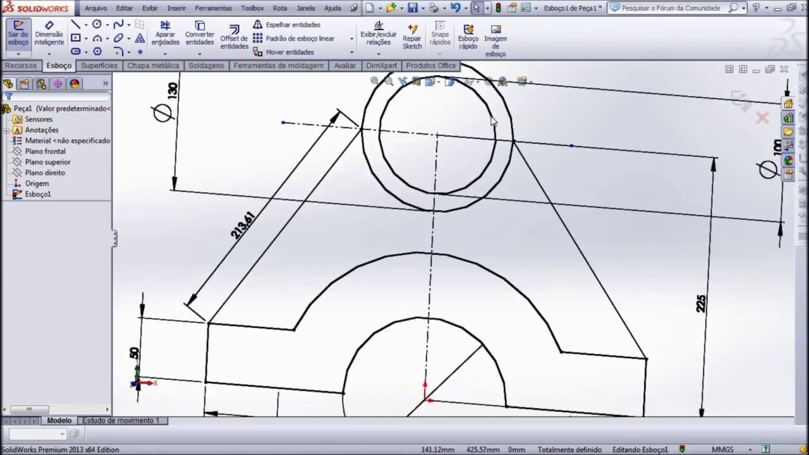Select the Point sketch tool
Image resolution: width=809 pixels, height=455 pixels.
[x=140, y=51]
